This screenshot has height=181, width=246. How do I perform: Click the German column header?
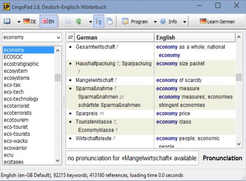coord(114,38)
